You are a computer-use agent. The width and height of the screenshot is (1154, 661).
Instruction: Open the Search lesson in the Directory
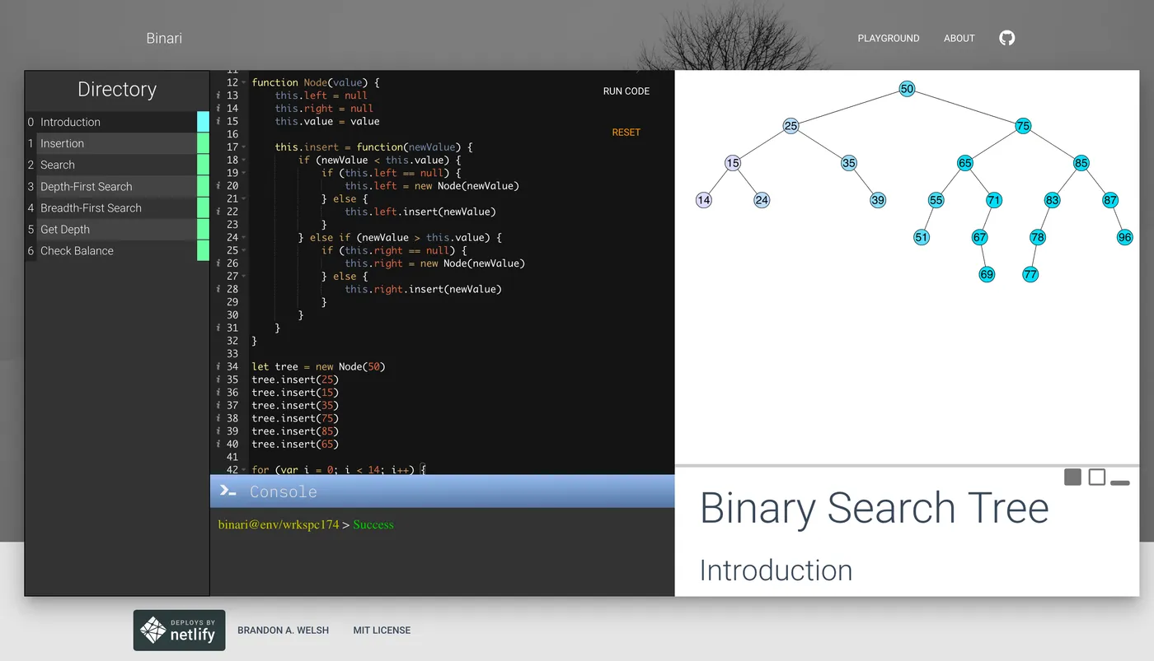pyautogui.click(x=117, y=165)
